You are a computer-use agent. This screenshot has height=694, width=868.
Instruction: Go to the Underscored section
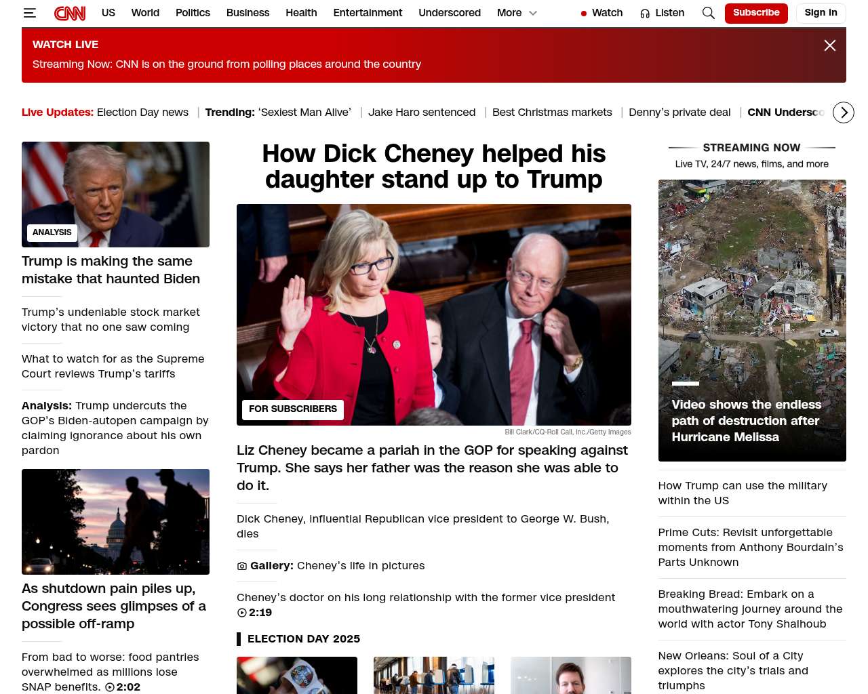click(x=449, y=13)
